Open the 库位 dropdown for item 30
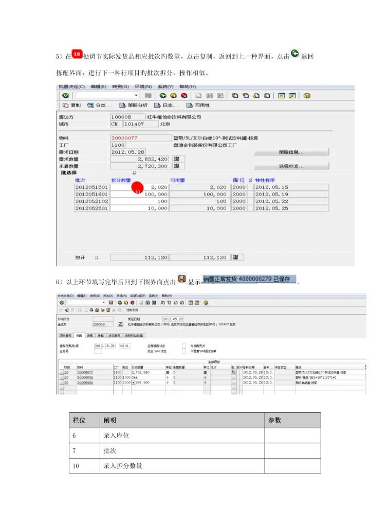 134,382
